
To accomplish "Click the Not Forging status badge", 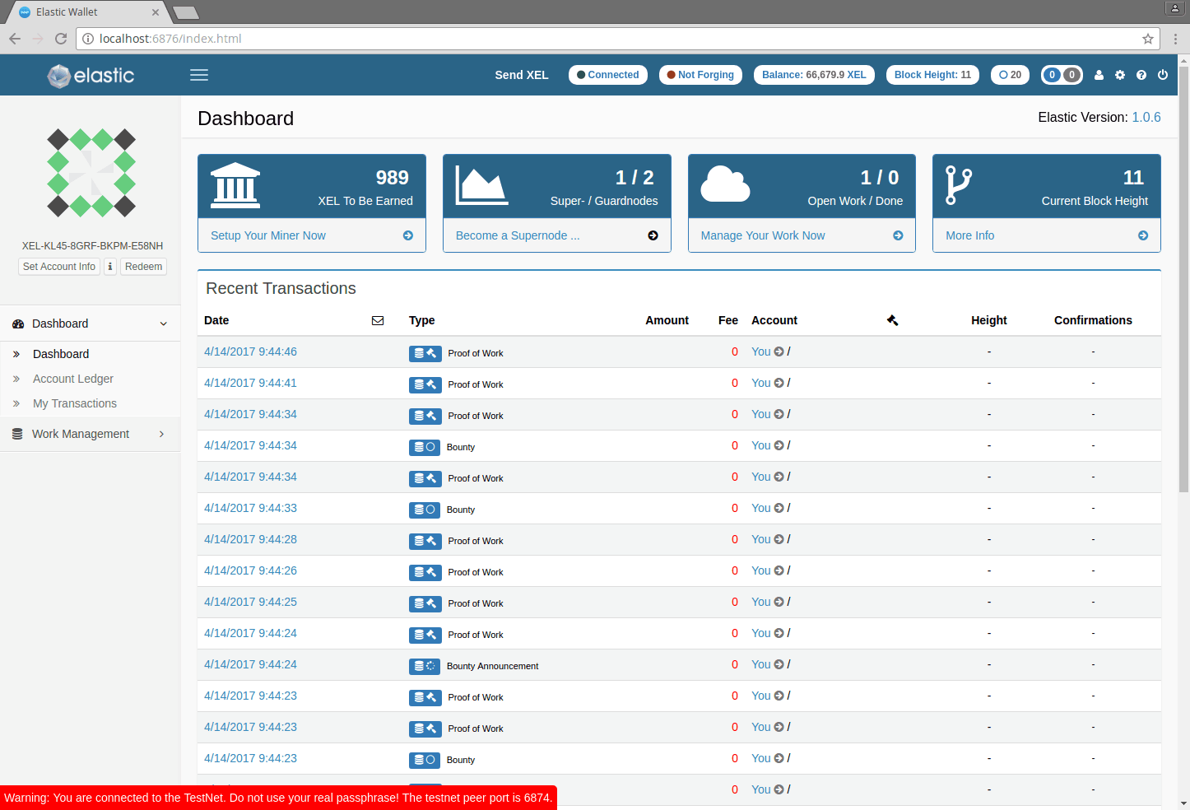I will tap(700, 75).
